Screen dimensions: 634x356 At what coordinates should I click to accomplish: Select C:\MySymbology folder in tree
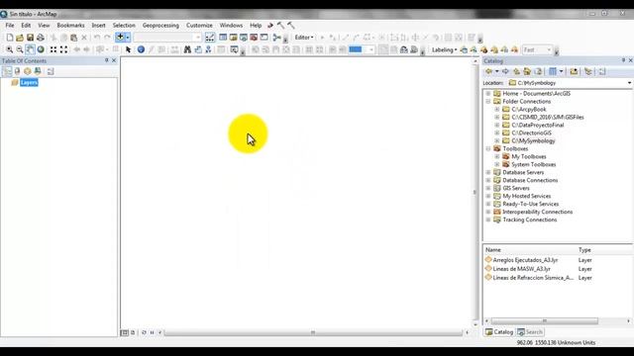coord(533,140)
